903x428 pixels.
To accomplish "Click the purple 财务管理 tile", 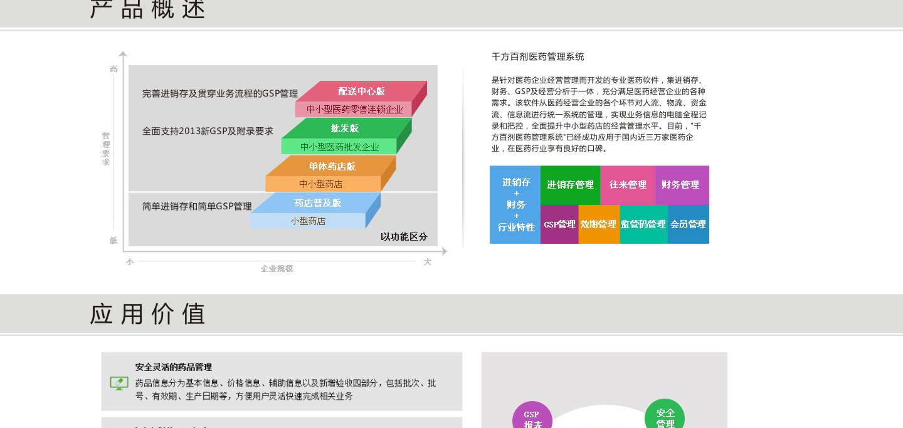I will [x=682, y=185].
